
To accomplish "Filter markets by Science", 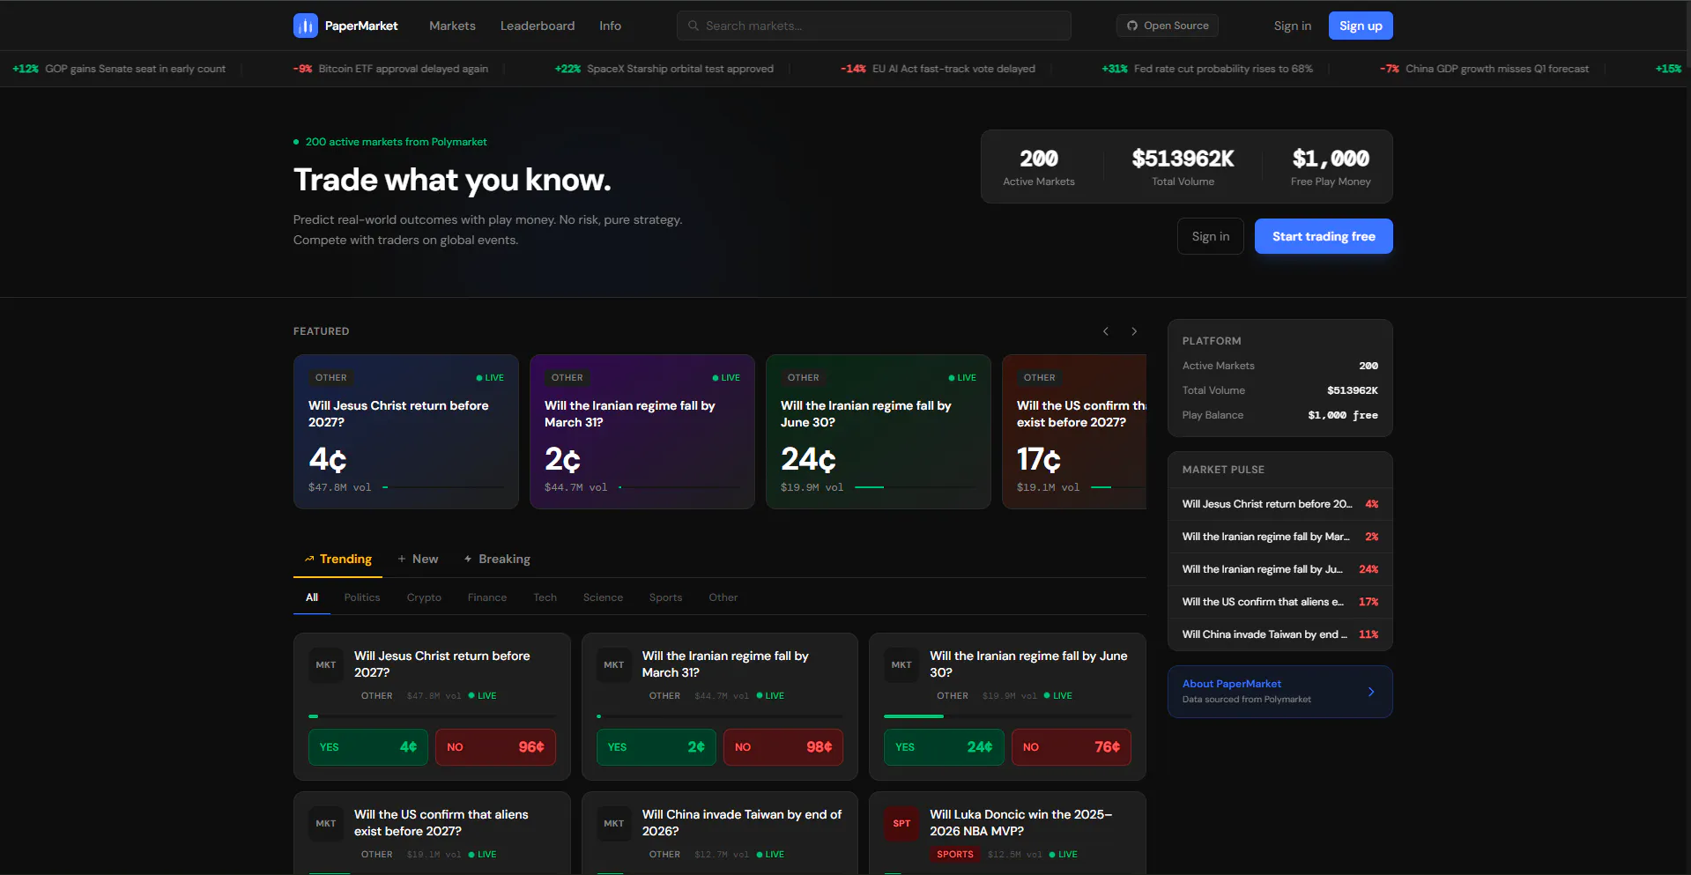I will click(x=603, y=597).
